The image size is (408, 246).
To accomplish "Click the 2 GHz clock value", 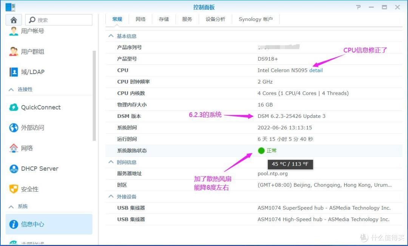I will (265, 82).
